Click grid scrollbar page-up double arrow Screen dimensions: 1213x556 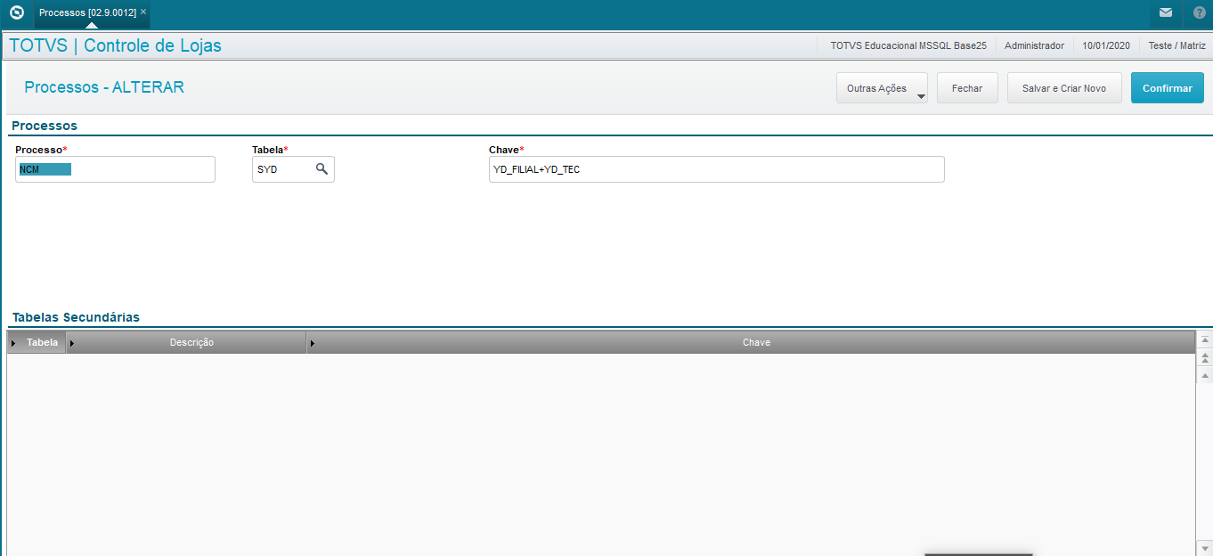tap(1204, 357)
